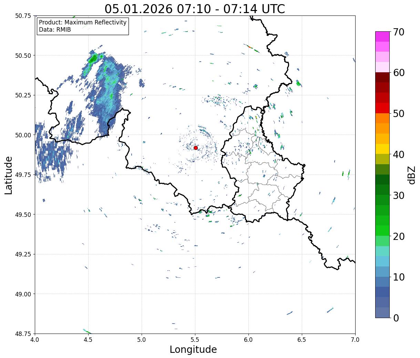Viewport: 420px width, 358px height.
Task: Click the Longitude axis label
Action: pos(193,349)
